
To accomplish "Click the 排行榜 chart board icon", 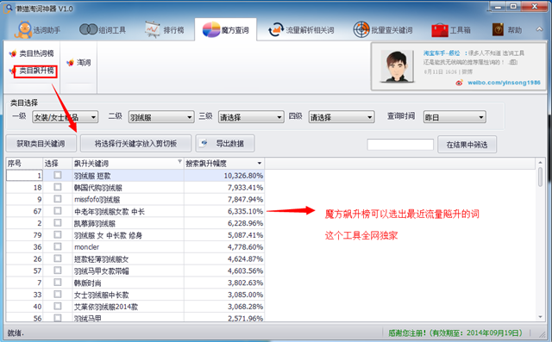I will 153,29.
